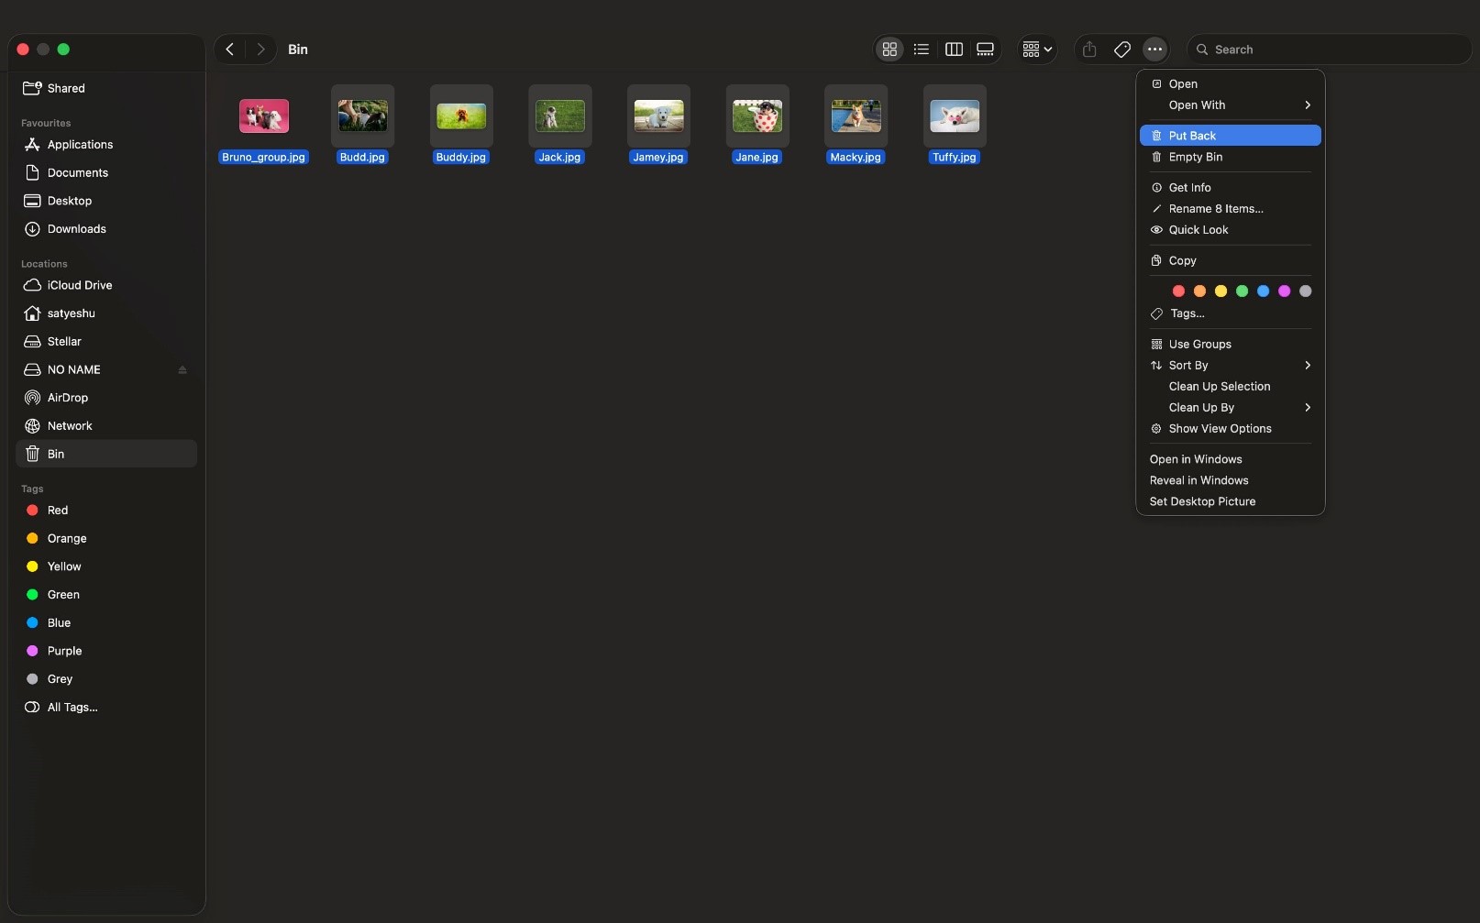
Task: Eject the NO NAME volume
Action: point(183,369)
